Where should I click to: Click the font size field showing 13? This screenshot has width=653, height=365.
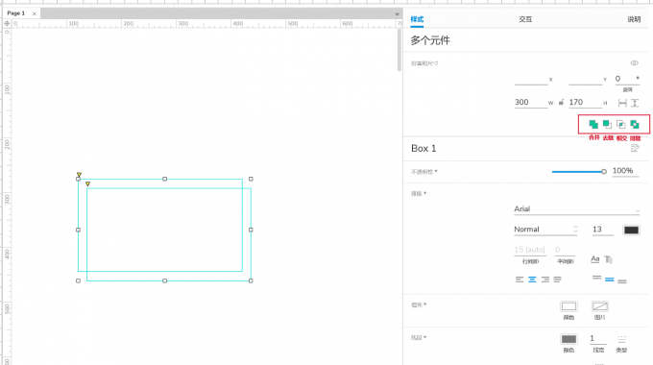pyautogui.click(x=603, y=230)
